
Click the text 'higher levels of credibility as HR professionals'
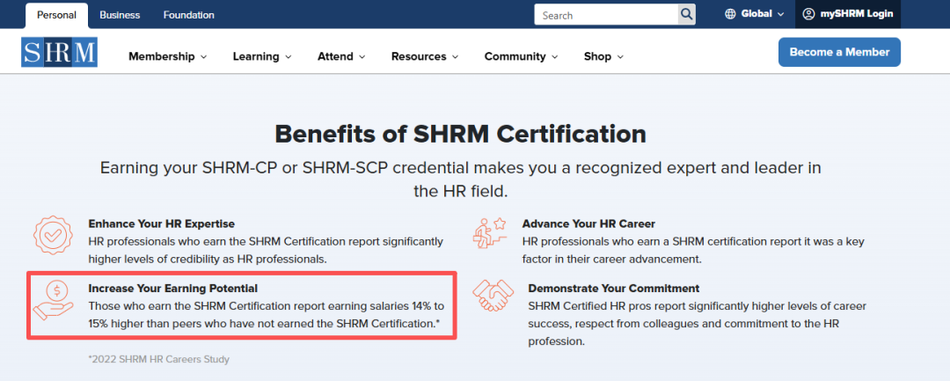click(208, 260)
